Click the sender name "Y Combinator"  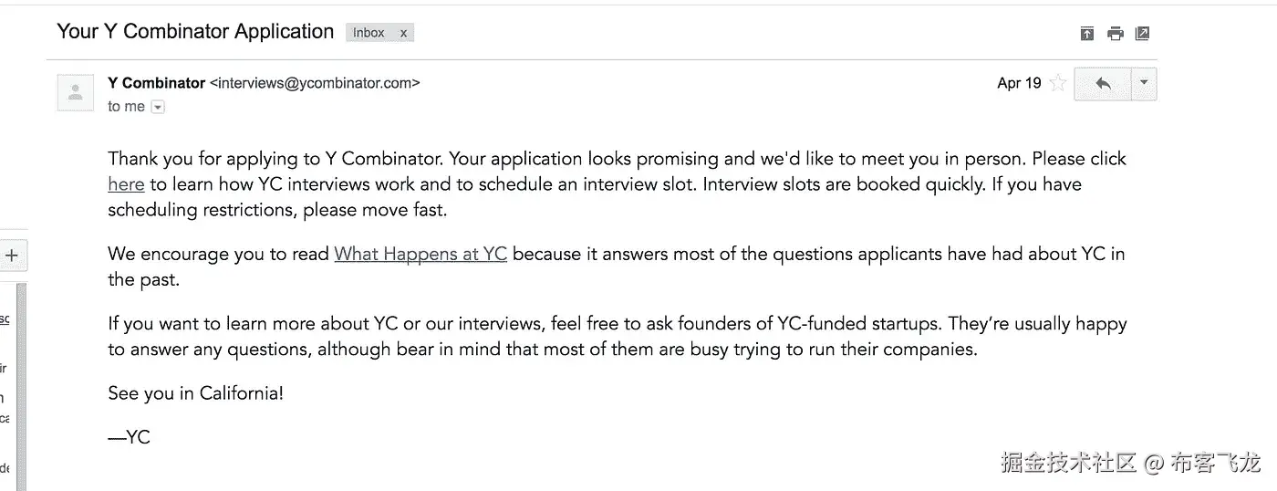(x=156, y=83)
